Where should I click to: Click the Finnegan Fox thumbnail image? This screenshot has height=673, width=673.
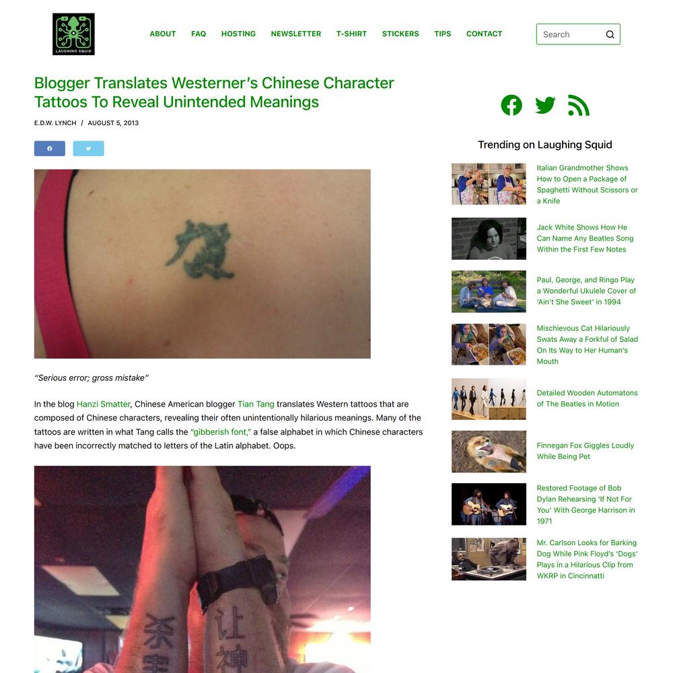tap(489, 452)
